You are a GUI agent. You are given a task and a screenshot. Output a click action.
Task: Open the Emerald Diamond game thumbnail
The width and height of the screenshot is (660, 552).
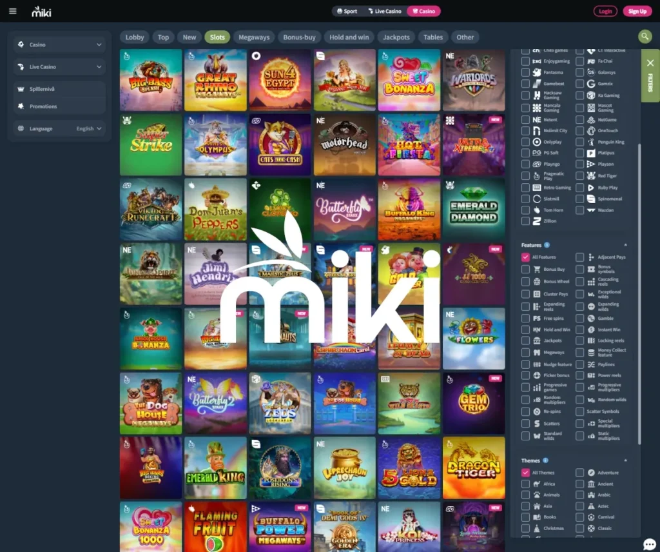474,210
